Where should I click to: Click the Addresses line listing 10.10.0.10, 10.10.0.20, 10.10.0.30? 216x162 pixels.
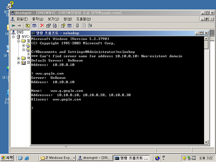click(x=81, y=95)
